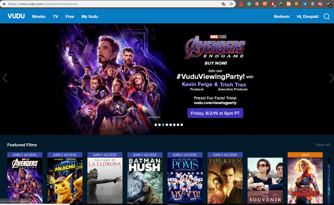Screen dimensions: 334x205
Task: Open the Poms movie poster
Action: pos(185,180)
